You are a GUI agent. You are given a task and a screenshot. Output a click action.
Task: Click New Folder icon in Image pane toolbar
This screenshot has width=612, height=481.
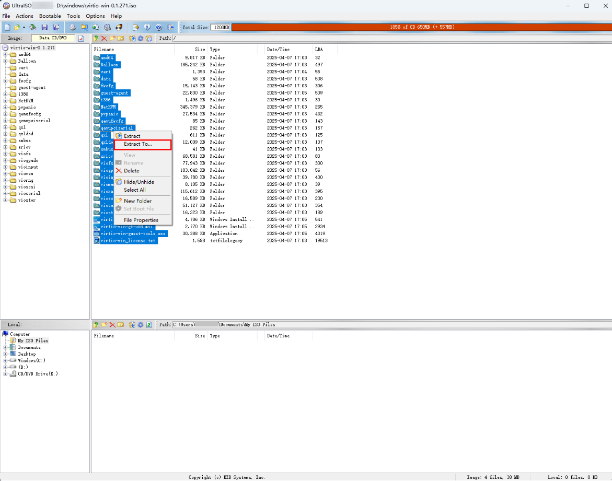tap(112, 38)
